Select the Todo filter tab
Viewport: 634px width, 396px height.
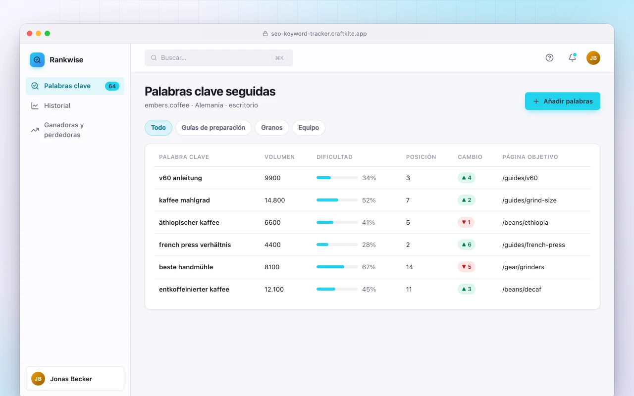point(158,128)
